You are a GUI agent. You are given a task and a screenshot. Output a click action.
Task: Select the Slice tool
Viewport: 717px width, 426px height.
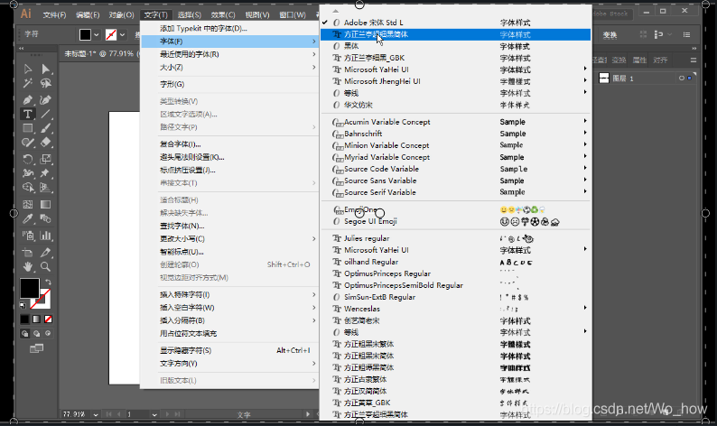coord(46,253)
